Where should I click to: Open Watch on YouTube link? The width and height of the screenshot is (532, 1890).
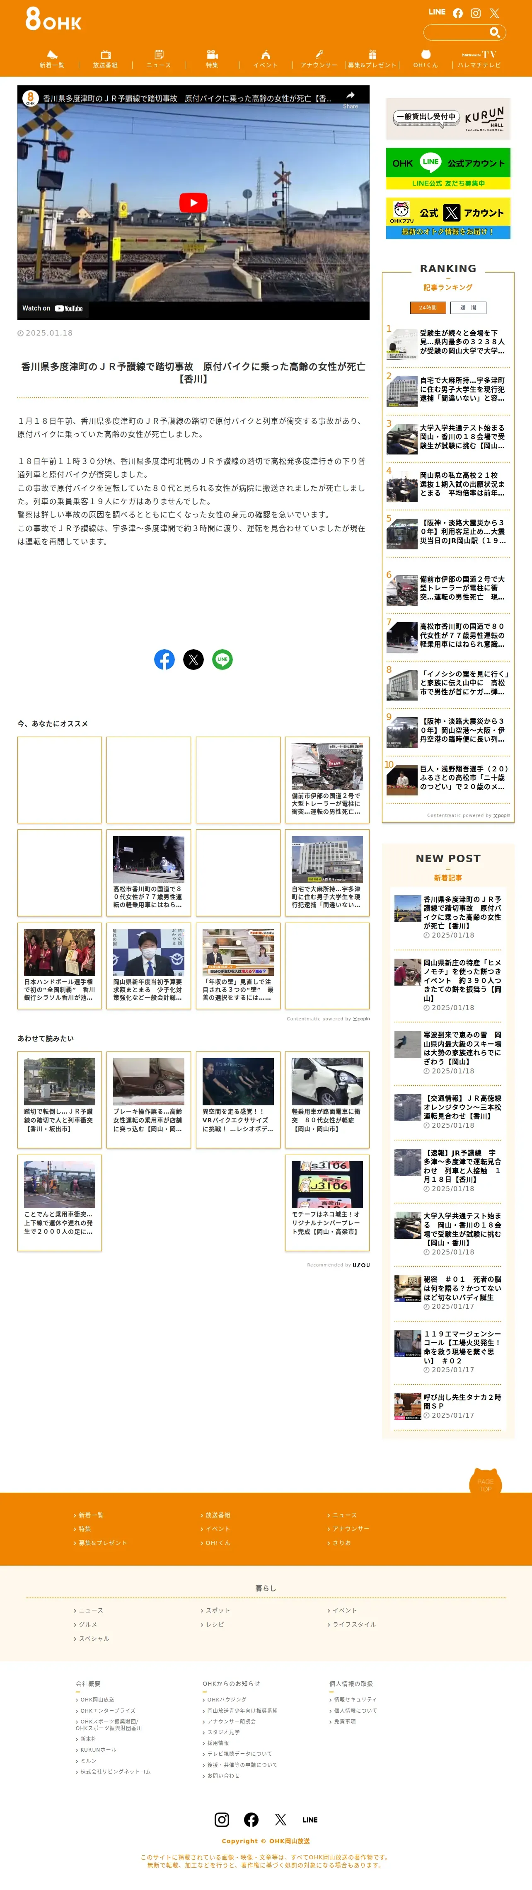point(53,309)
